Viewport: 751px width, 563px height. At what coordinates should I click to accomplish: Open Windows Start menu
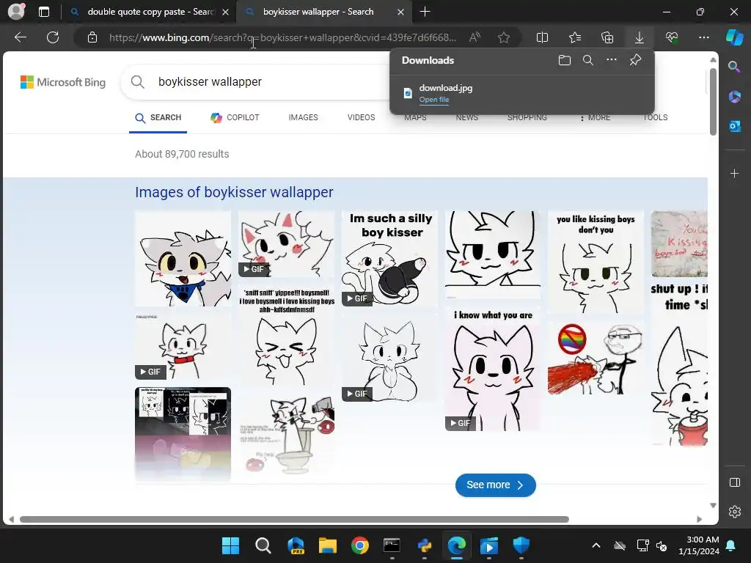tap(230, 545)
